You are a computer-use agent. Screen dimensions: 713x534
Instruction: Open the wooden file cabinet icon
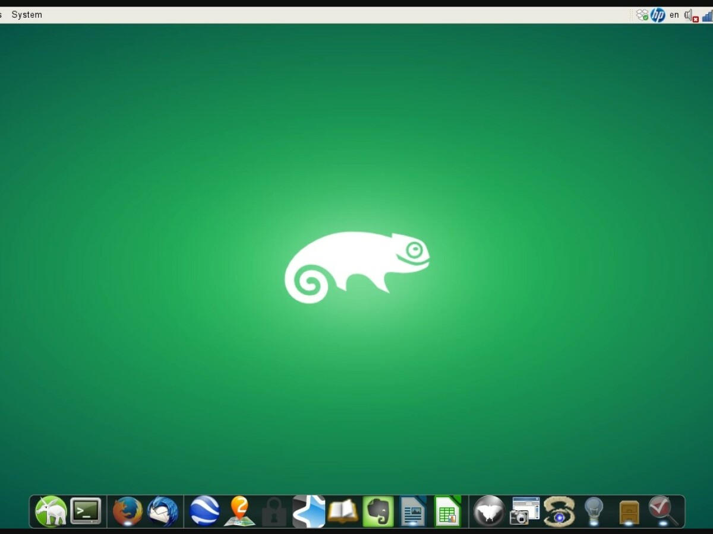(x=629, y=513)
